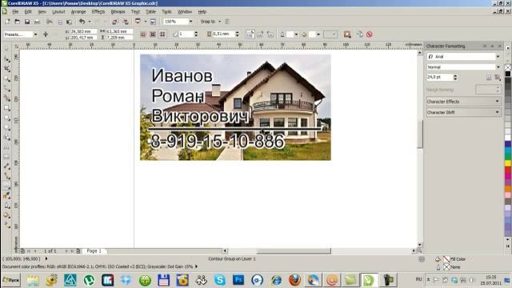Click the Open file icon
512x288 pixels.
pos(18,22)
